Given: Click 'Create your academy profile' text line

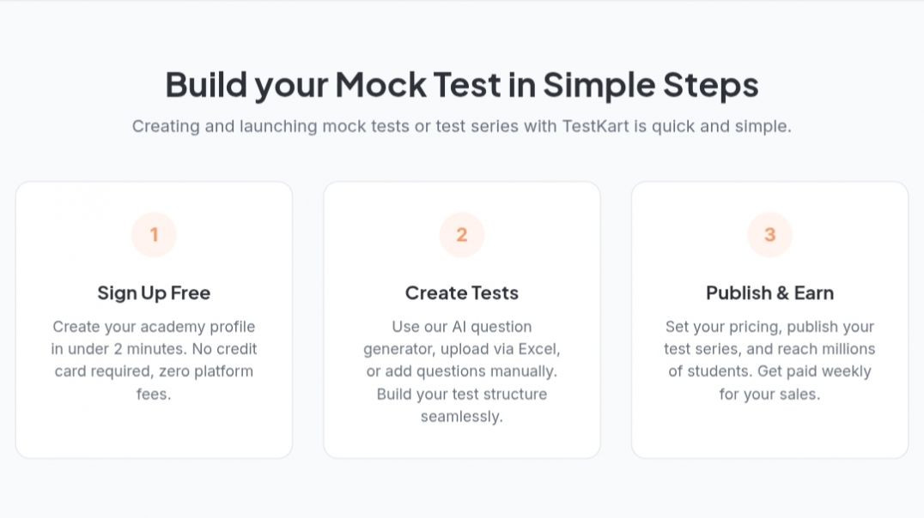Looking at the screenshot, I should pyautogui.click(x=154, y=327).
